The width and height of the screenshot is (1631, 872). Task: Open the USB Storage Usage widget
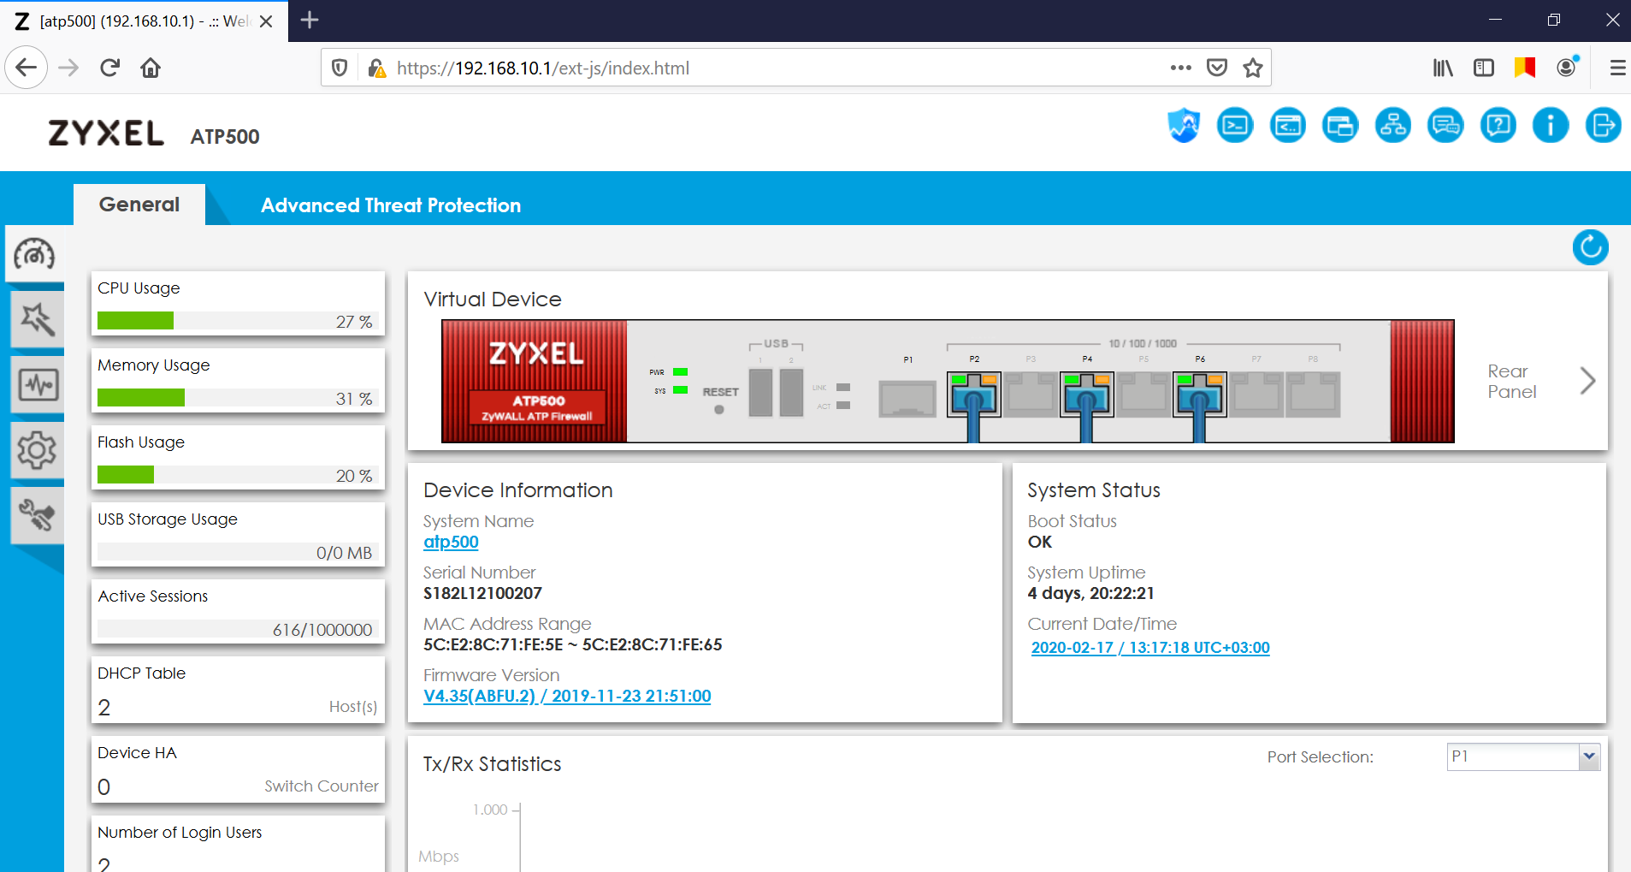click(238, 535)
